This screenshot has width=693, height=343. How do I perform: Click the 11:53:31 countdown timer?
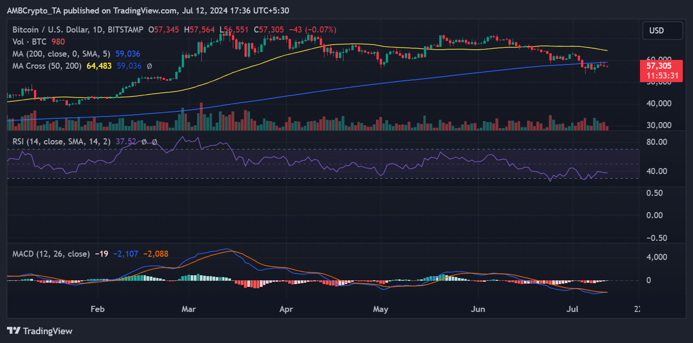pyautogui.click(x=662, y=76)
